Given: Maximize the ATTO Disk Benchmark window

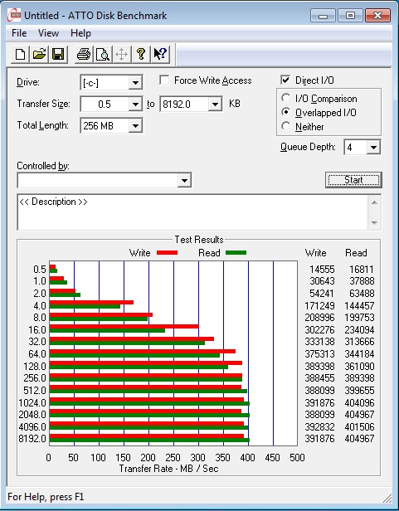Looking at the screenshot, I should (350, 15).
